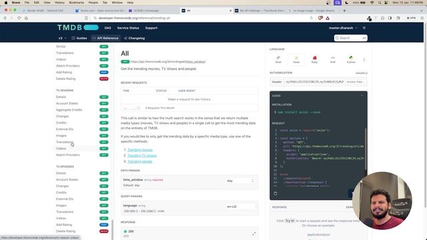This screenshot has height=240, width=427.
Task: Switch to 'Border Width - Tailwind CSS' tab
Action: coord(45,11)
